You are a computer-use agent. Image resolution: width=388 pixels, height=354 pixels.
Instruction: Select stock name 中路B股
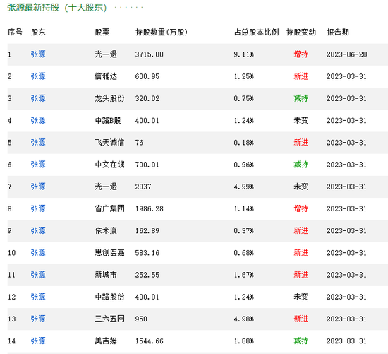(x=108, y=121)
